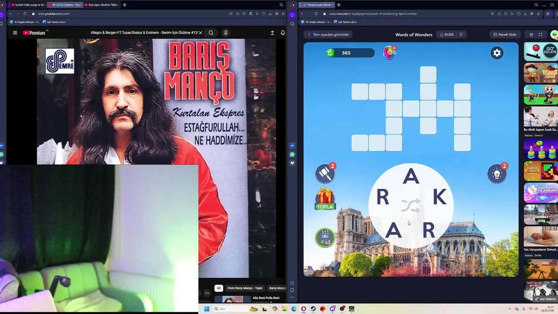Open Go Escape game thumbnail in sidebar
558x314 pixels.
tap(541, 52)
